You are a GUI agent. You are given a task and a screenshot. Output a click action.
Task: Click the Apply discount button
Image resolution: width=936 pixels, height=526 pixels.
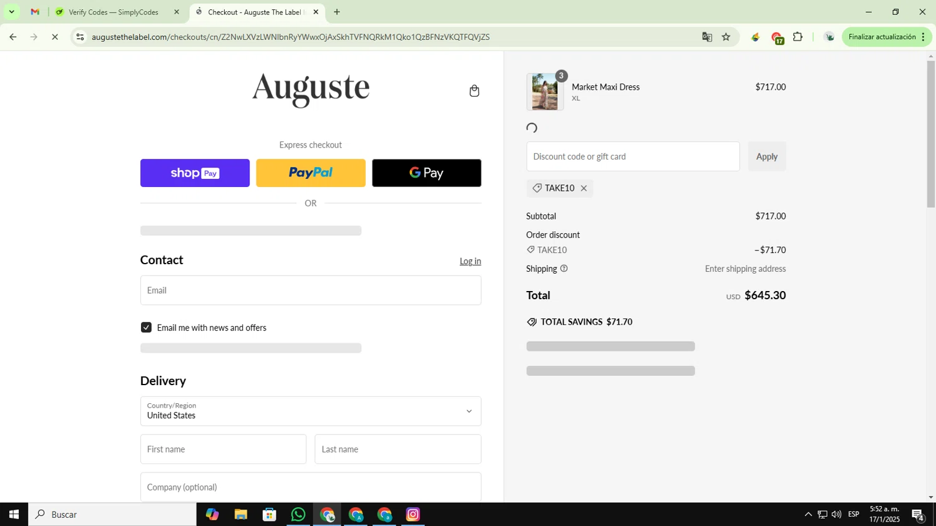[x=767, y=156]
